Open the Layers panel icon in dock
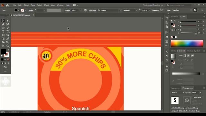 (167, 37)
